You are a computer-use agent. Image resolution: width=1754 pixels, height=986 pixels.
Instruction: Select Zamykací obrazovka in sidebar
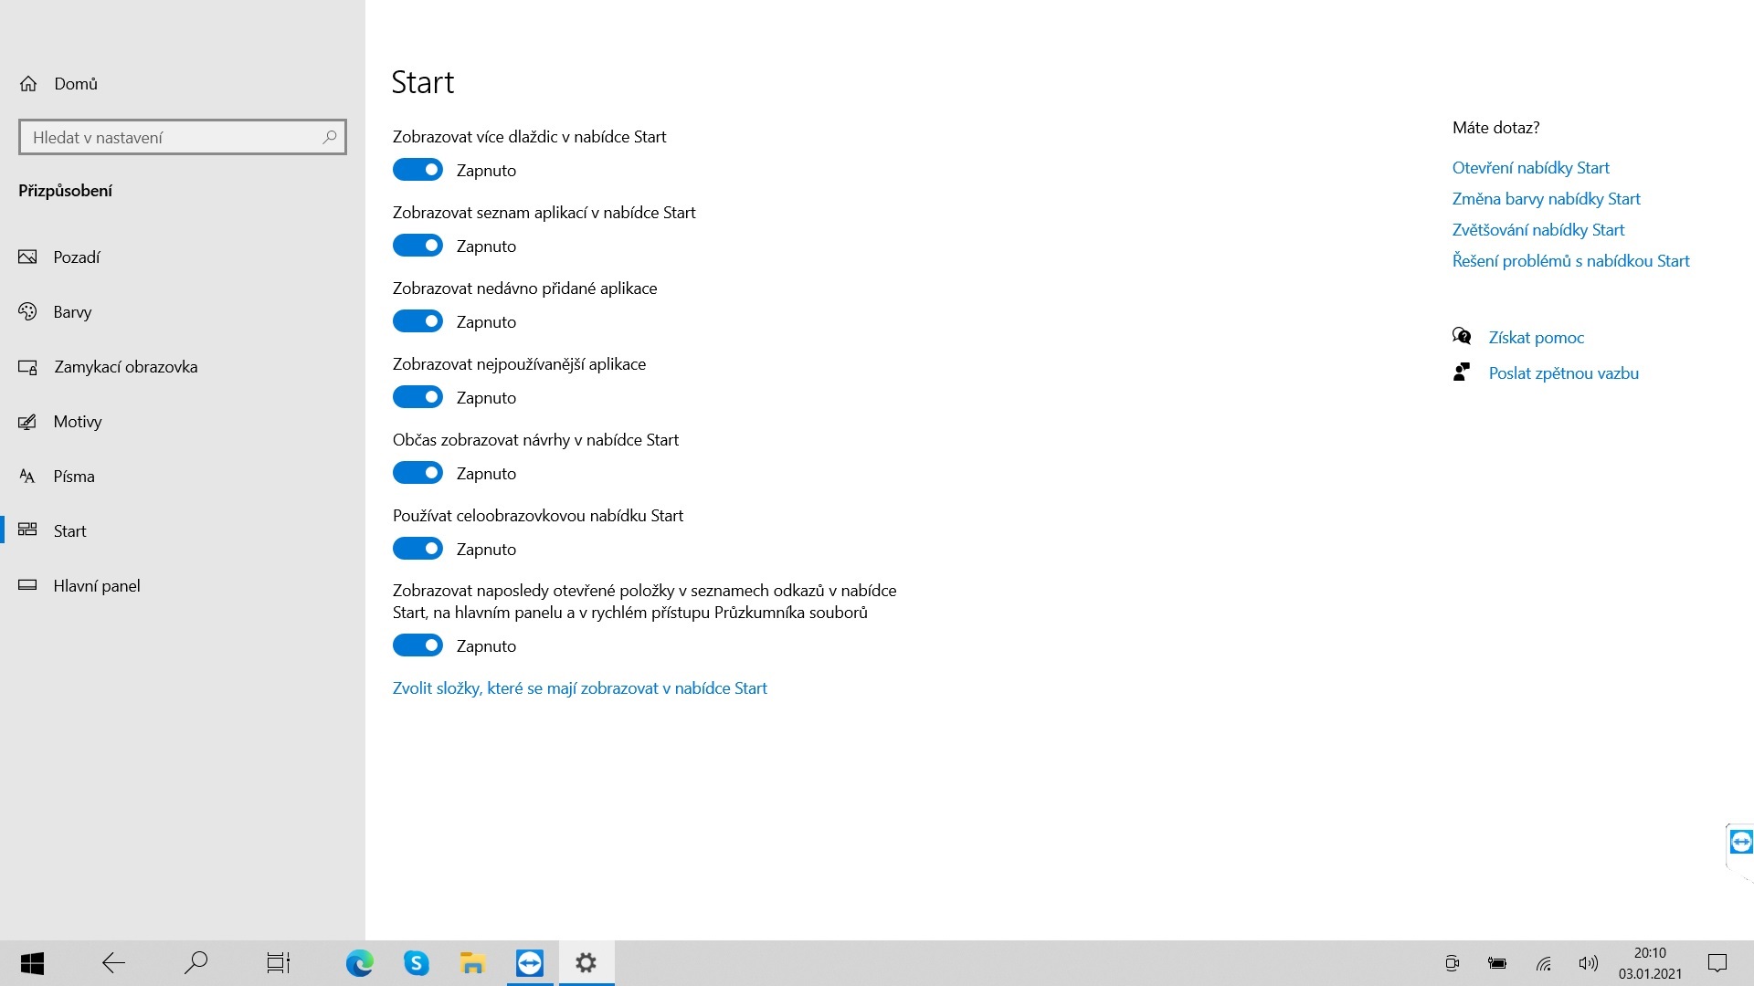(x=125, y=367)
